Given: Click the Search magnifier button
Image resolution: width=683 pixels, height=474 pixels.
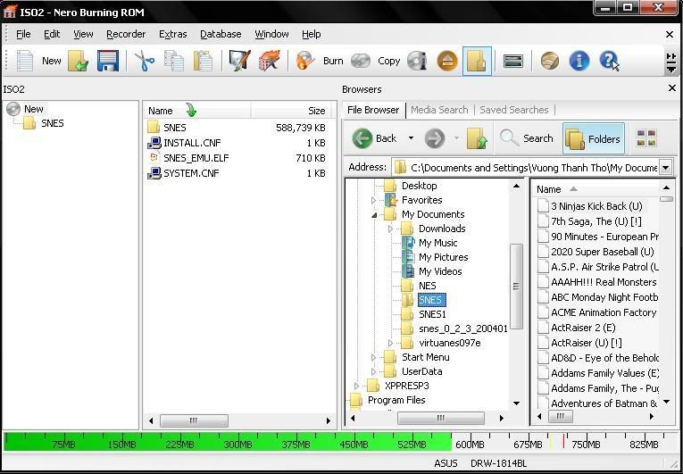Looking at the screenshot, I should point(526,138).
